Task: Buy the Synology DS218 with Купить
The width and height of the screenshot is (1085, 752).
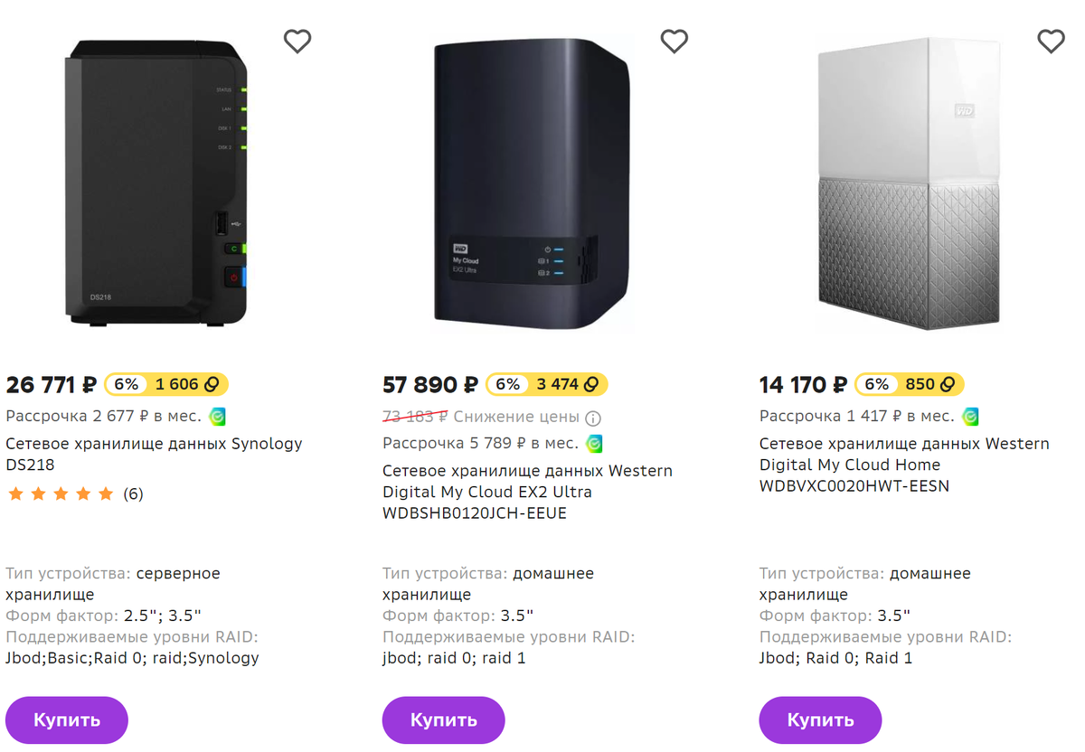Action: pos(67,720)
